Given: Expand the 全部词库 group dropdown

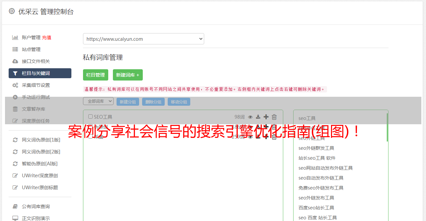Looking at the screenshot, I should pos(98,101).
